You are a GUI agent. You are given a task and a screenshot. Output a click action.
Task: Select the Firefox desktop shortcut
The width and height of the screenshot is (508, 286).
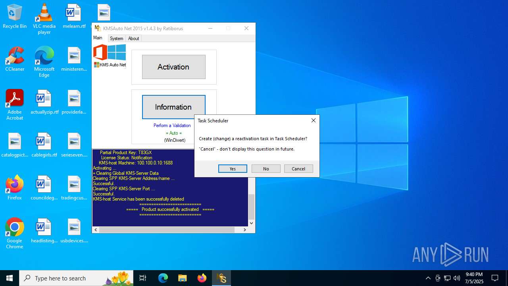pyautogui.click(x=15, y=188)
